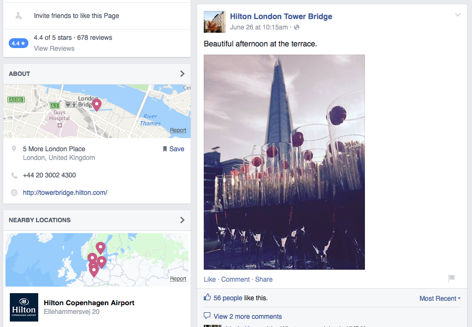
Task: Expand the About section arrow
Action: coord(182,74)
